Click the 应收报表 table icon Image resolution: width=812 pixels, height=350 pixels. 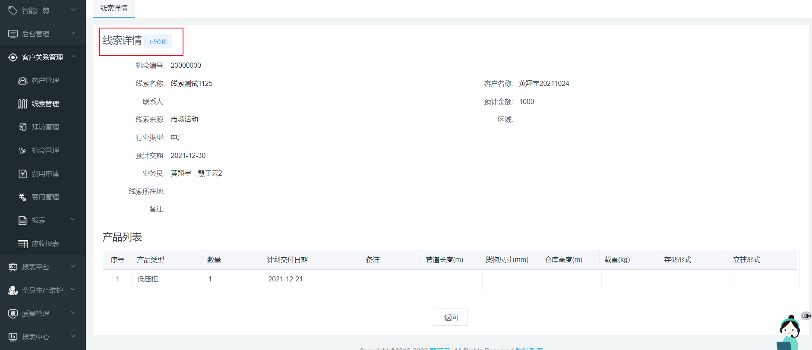click(x=22, y=244)
